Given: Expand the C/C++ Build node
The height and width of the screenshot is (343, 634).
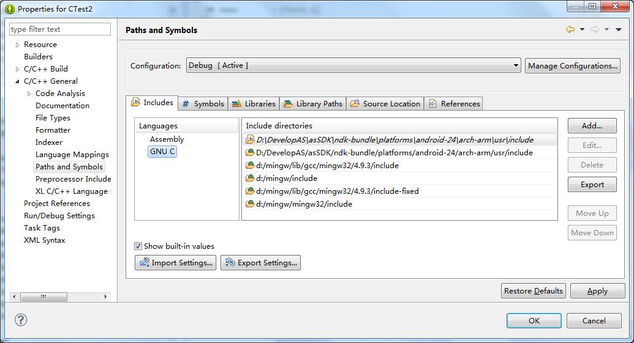Looking at the screenshot, I should tap(17, 69).
